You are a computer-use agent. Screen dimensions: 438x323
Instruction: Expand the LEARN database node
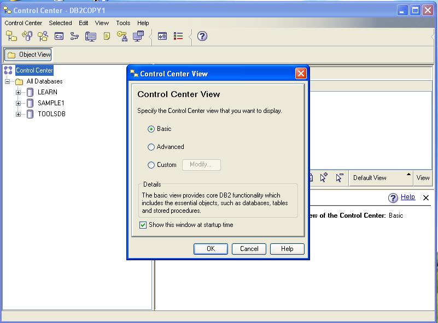tap(18, 92)
